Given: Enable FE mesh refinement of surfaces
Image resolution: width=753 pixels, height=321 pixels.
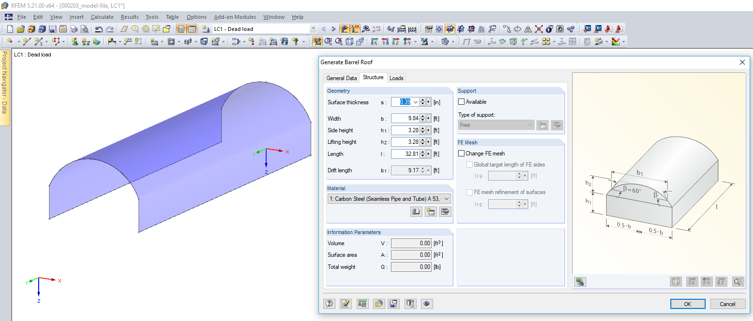Looking at the screenshot, I should coord(469,192).
